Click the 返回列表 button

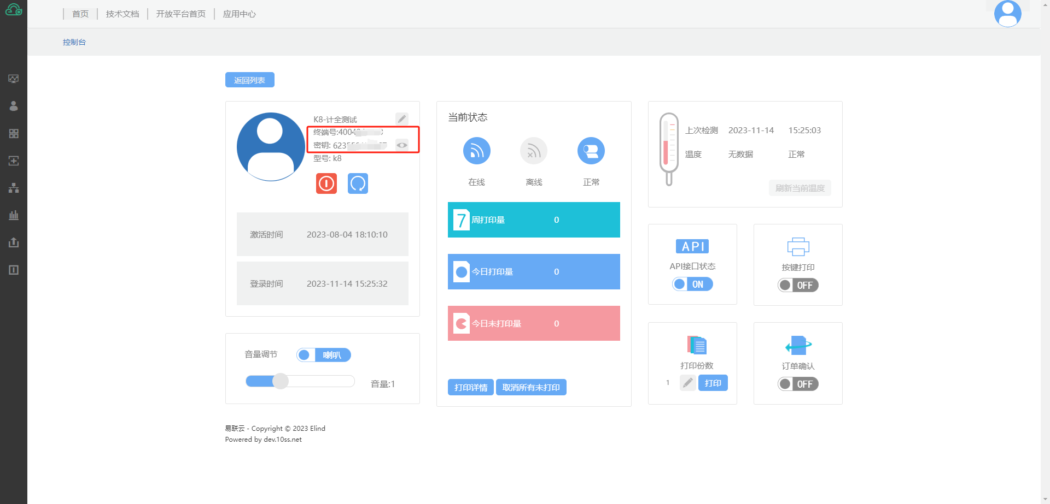(x=249, y=80)
